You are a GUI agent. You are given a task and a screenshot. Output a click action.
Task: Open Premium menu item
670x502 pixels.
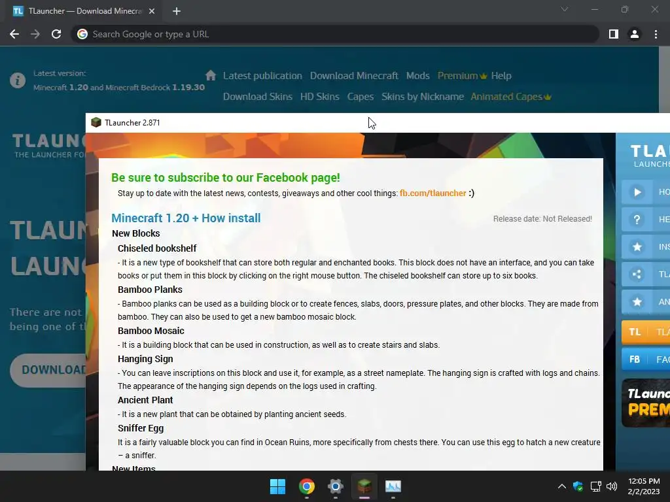(x=462, y=76)
